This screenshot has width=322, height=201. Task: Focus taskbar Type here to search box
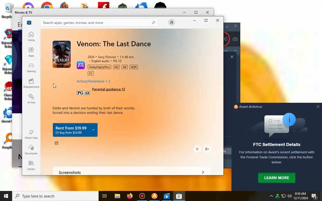pyautogui.click(x=55, y=196)
